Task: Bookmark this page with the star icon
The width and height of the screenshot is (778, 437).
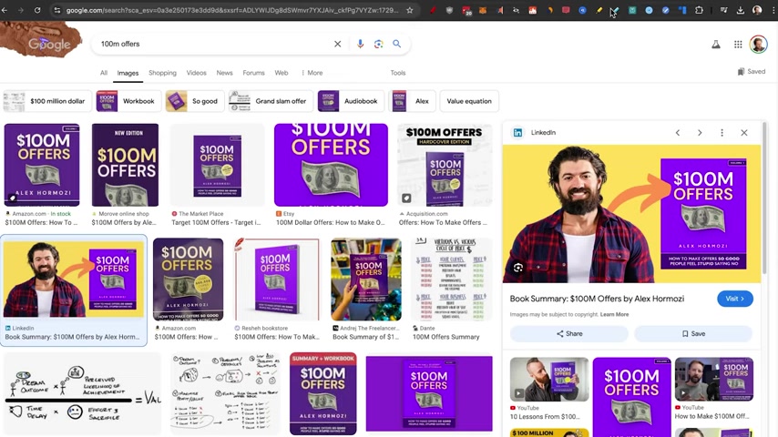Action: (x=410, y=10)
